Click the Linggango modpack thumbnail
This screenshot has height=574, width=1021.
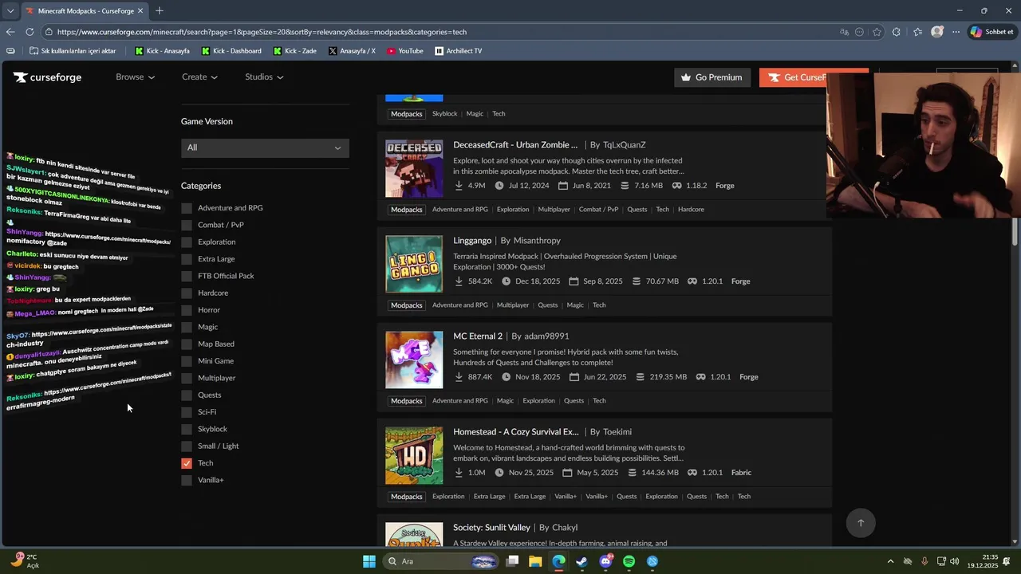tap(414, 265)
